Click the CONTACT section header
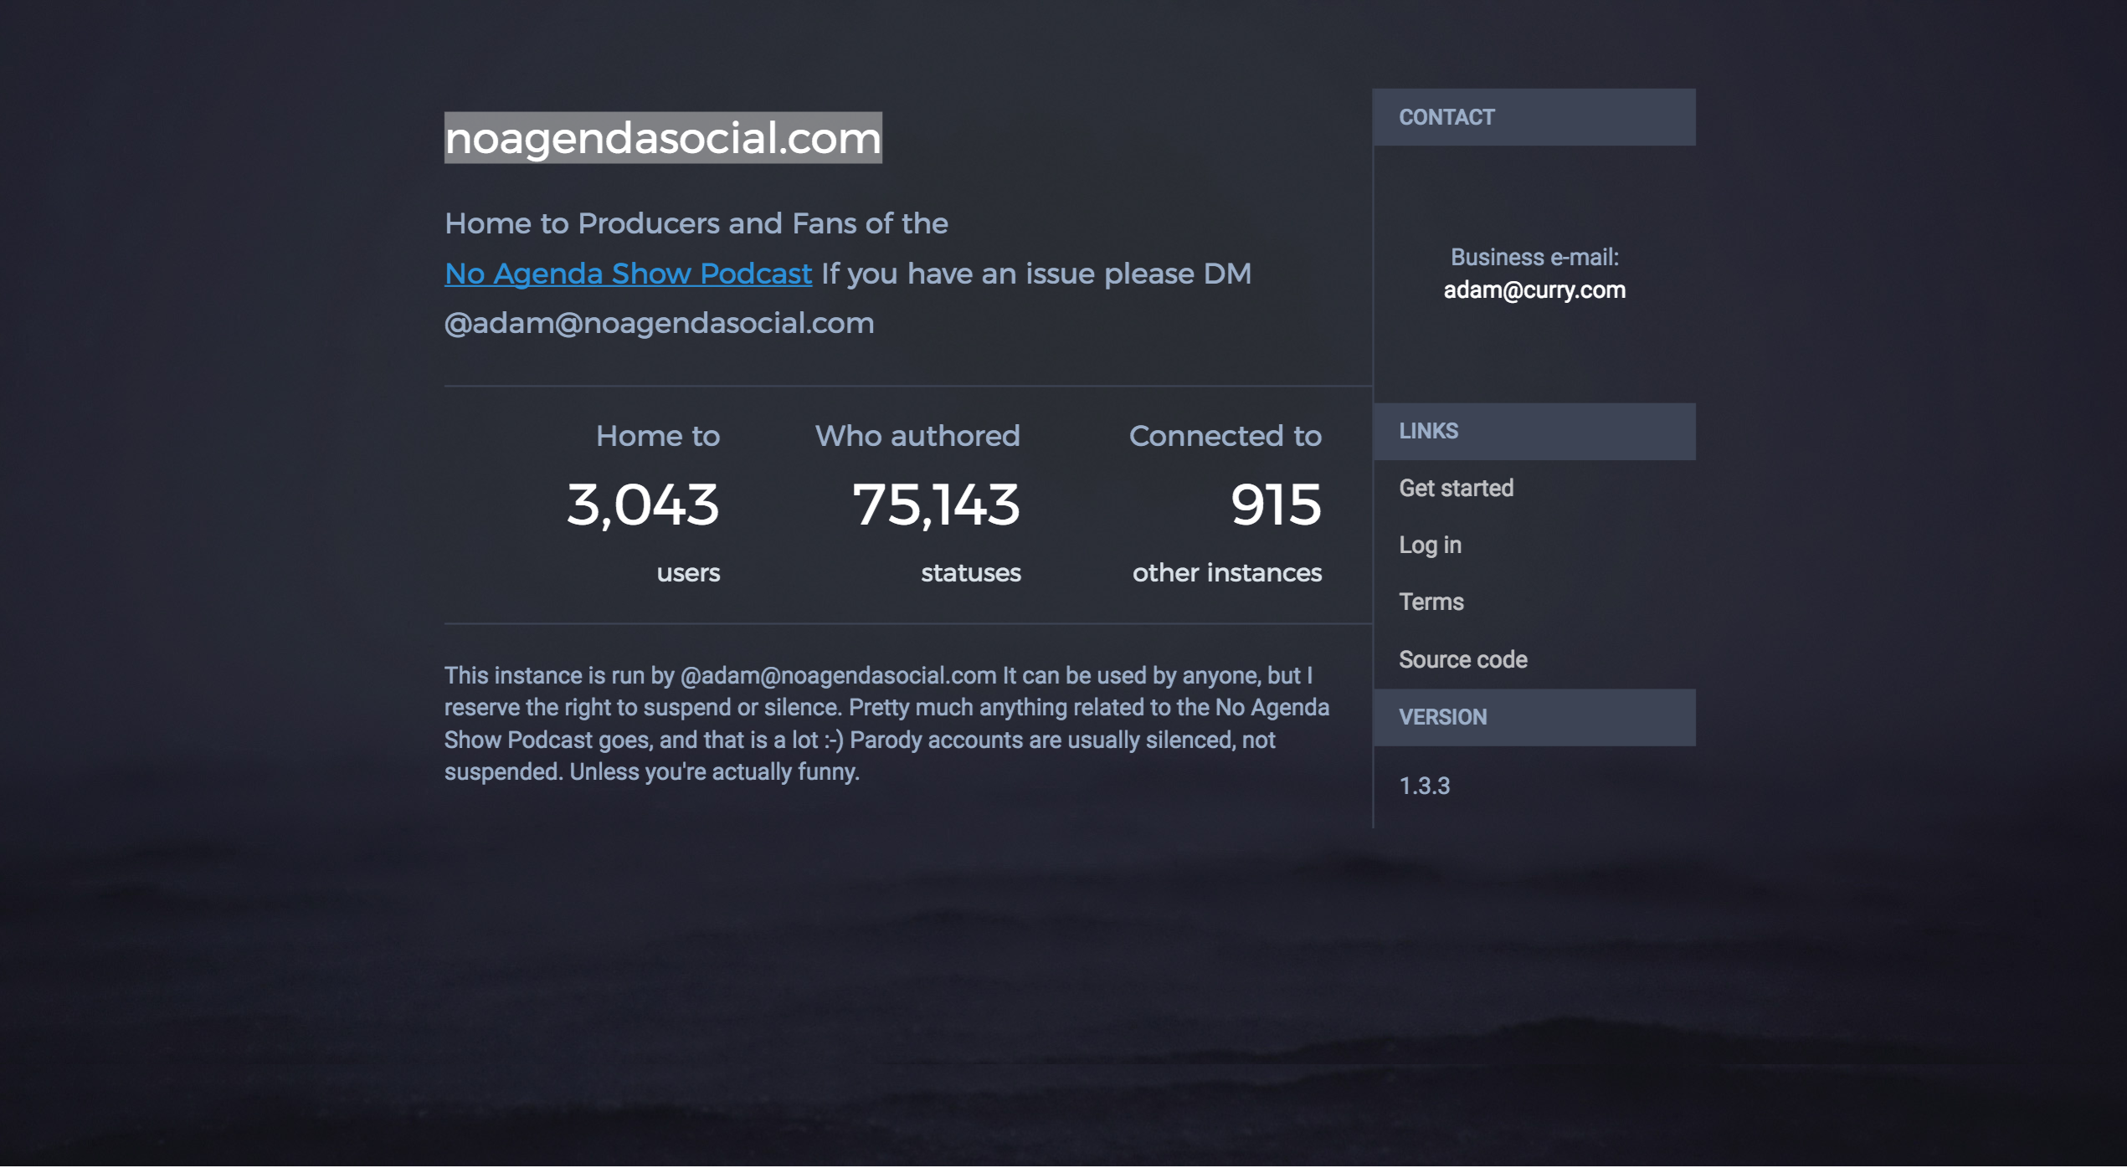 (1534, 117)
